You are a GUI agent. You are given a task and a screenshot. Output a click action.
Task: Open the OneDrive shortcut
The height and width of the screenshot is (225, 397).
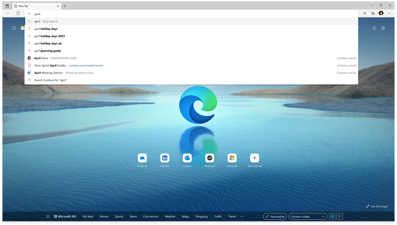coord(142,158)
